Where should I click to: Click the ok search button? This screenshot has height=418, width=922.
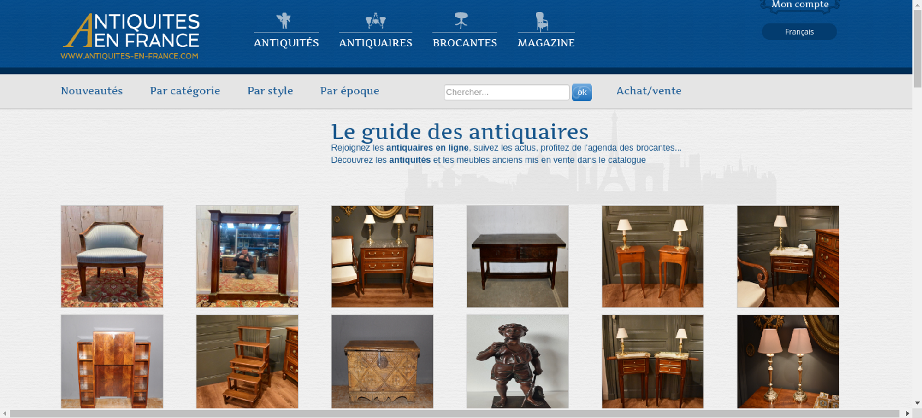tap(582, 93)
